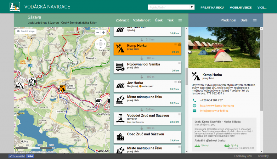Open hamburger menu next to Tisk
277x159 pixels.
coord(180,20)
